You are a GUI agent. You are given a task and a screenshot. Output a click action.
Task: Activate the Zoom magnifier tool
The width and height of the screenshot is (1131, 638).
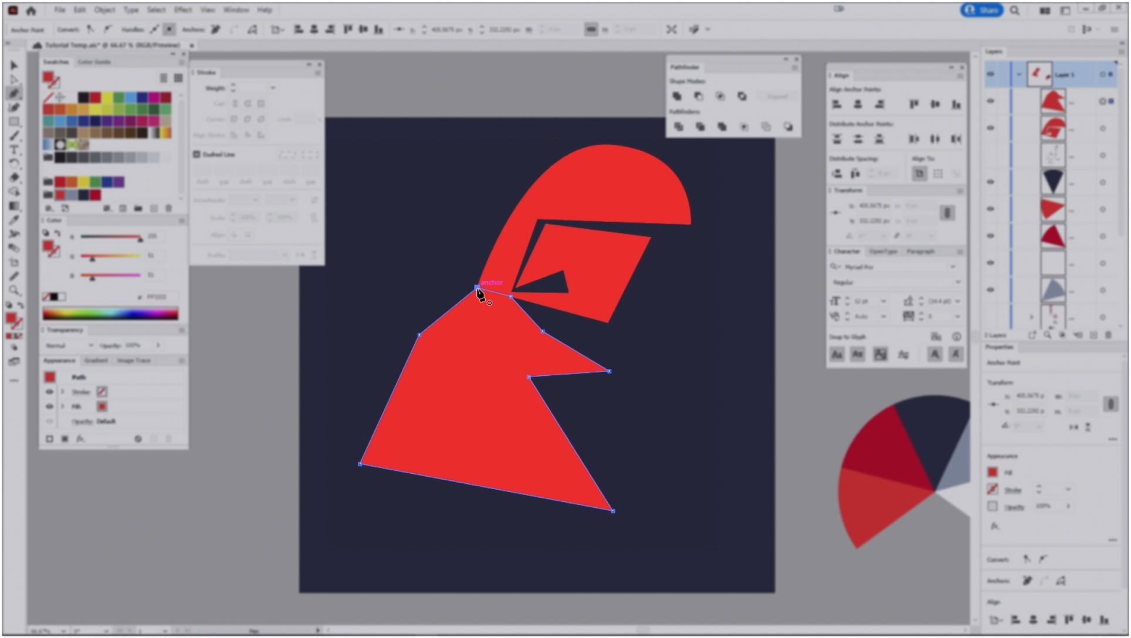coord(14,290)
